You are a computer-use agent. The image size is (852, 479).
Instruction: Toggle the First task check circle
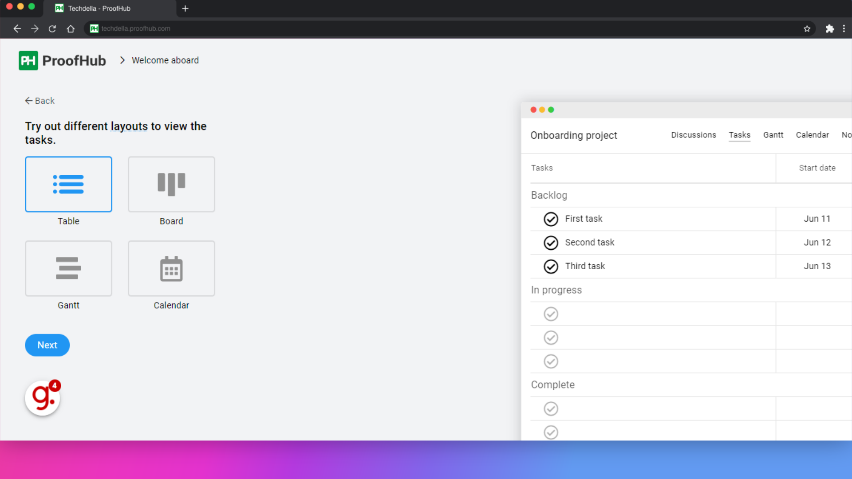click(x=551, y=219)
